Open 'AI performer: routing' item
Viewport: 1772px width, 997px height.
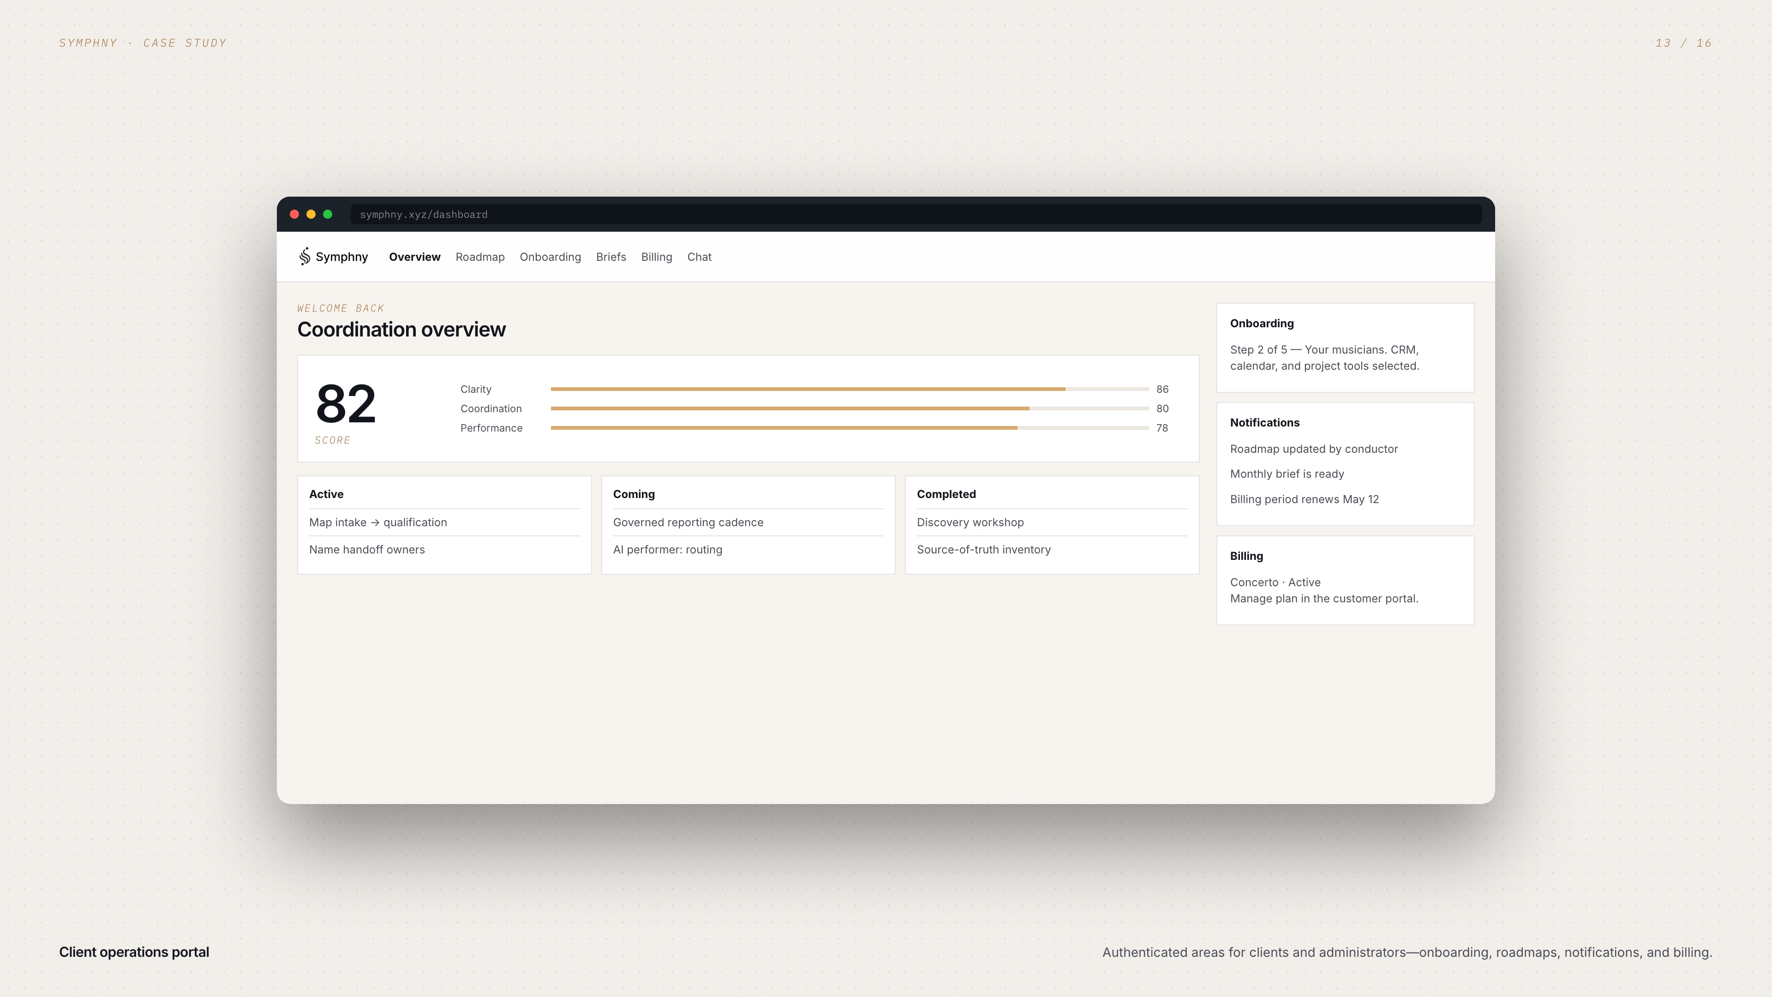tap(748, 550)
